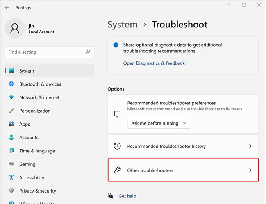266x204 pixels.
Task: Close the Settings window
Action: [x=259, y=5]
